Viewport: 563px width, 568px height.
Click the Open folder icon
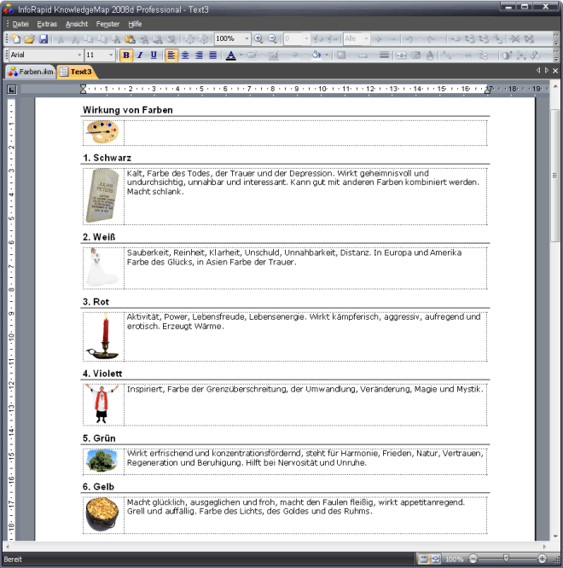pyautogui.click(x=30, y=39)
